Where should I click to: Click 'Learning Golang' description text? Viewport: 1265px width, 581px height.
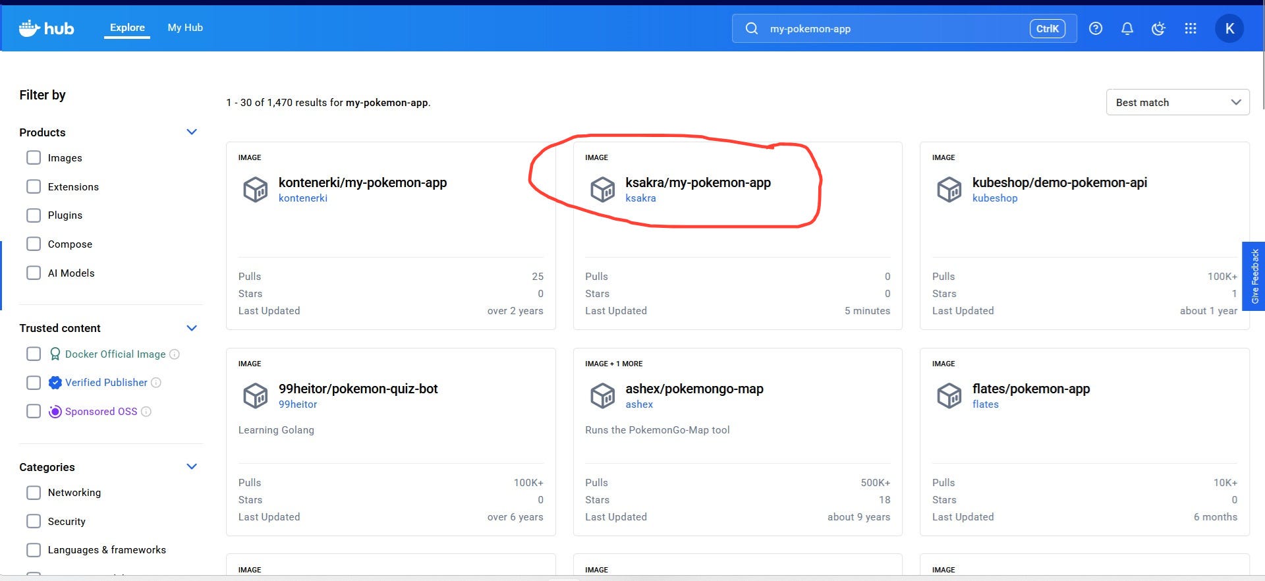click(276, 430)
